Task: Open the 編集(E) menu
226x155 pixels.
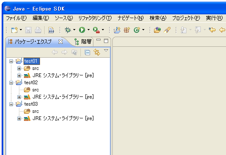Action: tap(41, 18)
